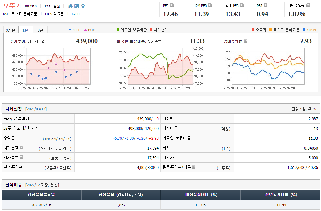
Task: Click the 거래량 value 2,987
Action: click(x=313, y=119)
